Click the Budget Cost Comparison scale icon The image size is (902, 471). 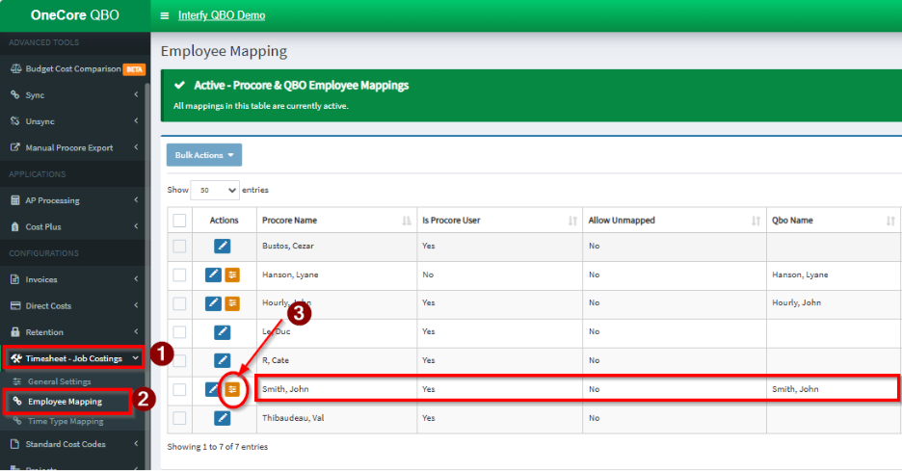click(x=15, y=69)
